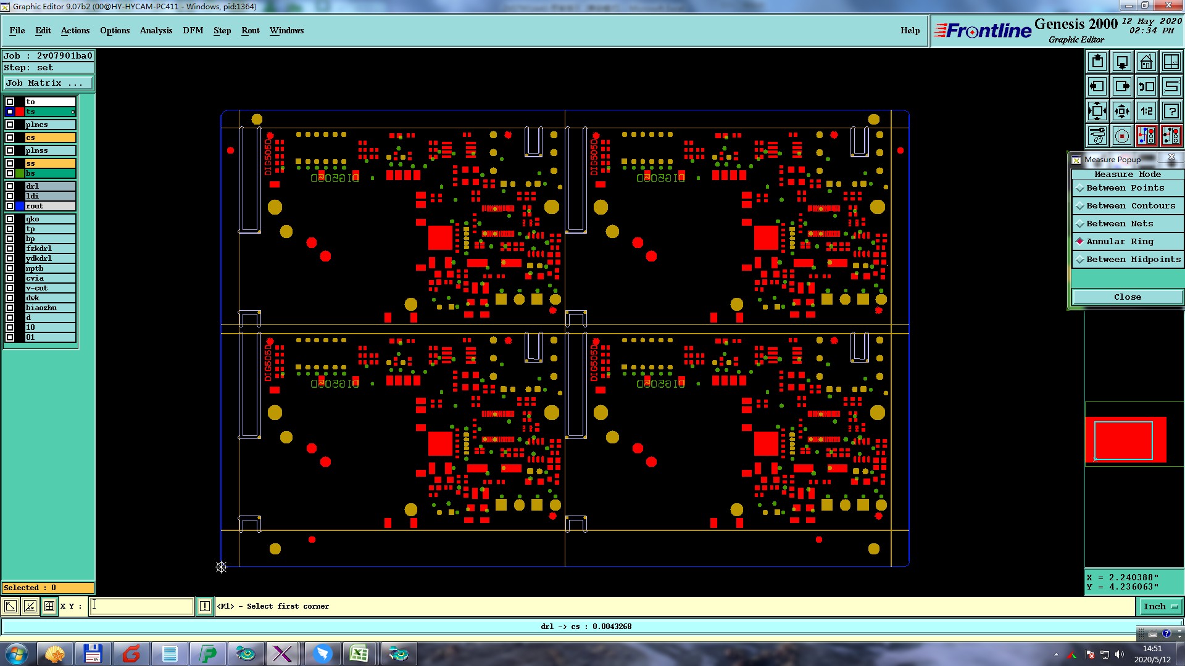Click the pan left view icon
The image size is (1185, 666).
1097,86
